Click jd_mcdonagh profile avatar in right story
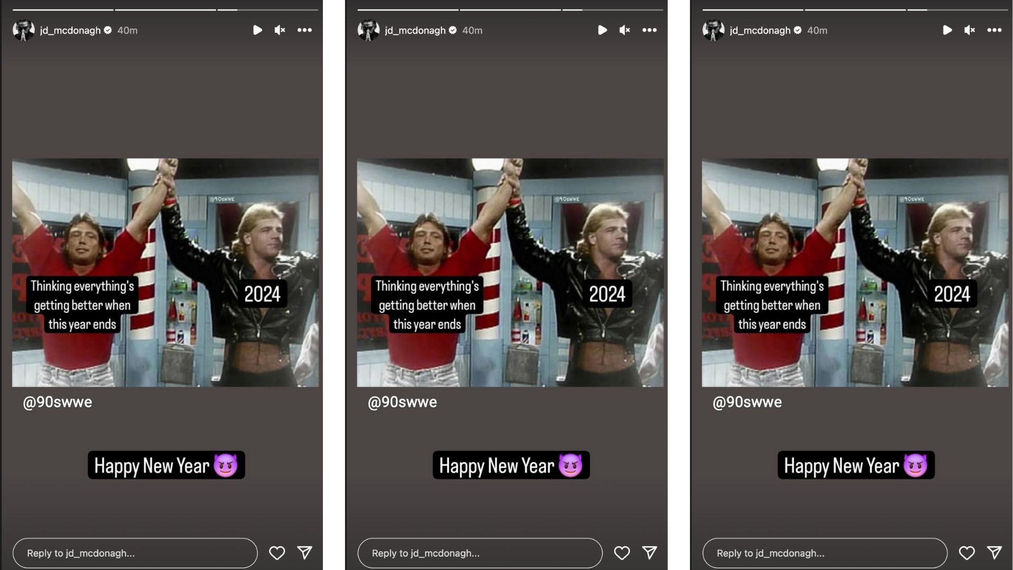The width and height of the screenshot is (1013, 570). 713,30
